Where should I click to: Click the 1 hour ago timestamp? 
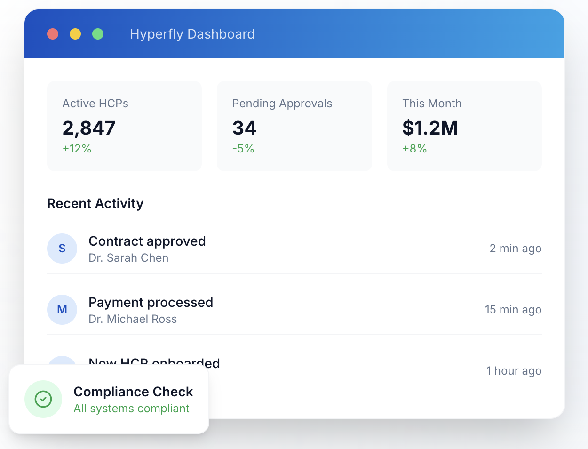514,371
